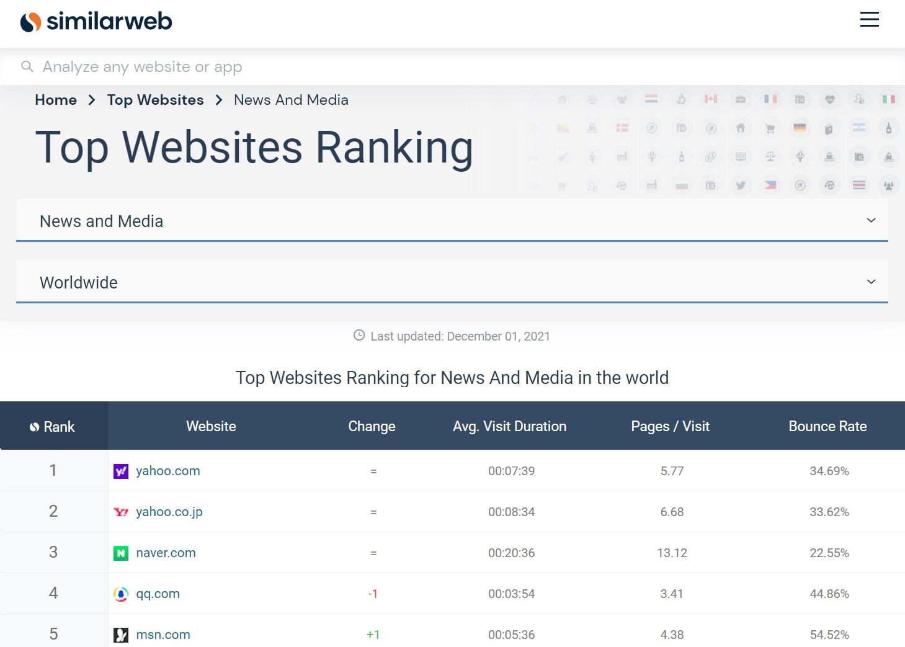Click the qq.com favicon
The image size is (905, 647).
click(x=121, y=594)
